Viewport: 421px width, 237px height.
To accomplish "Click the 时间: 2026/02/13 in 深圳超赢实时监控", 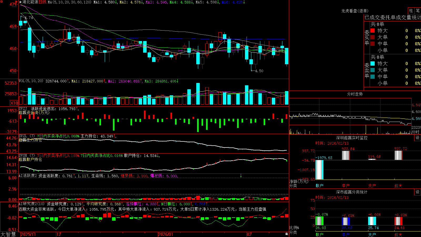I will coord(332,143).
